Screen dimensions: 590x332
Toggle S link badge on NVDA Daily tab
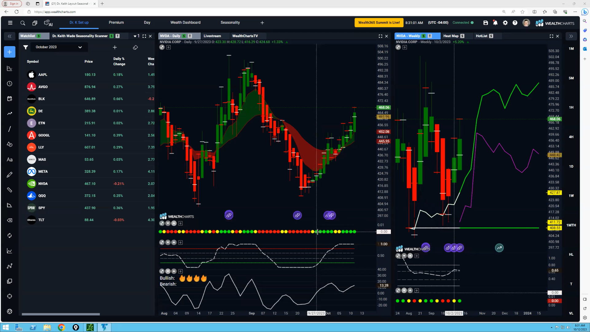(184, 36)
